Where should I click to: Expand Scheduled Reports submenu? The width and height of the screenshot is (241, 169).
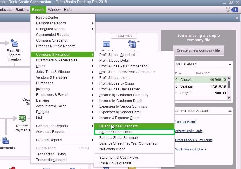coord(93,29)
